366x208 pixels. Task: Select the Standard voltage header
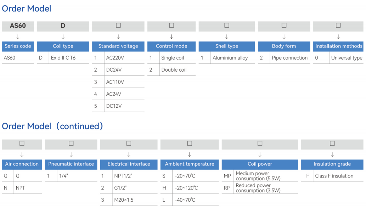[x=118, y=46]
